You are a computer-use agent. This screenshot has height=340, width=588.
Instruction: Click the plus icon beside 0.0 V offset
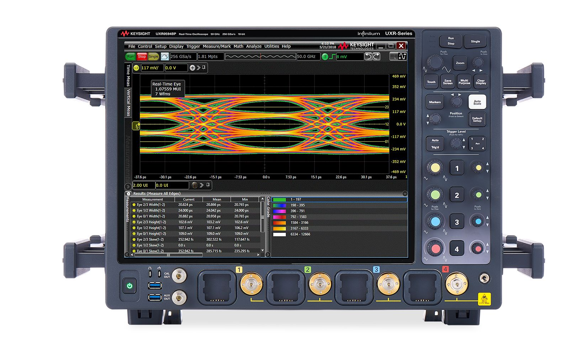click(x=192, y=68)
